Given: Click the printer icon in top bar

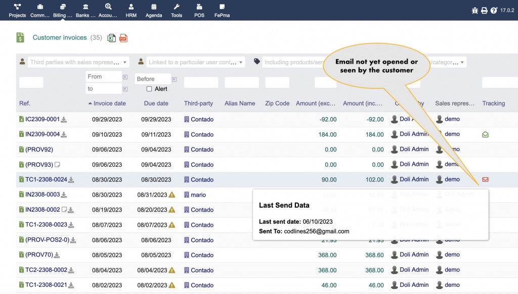Looking at the screenshot, I should coord(484,11).
